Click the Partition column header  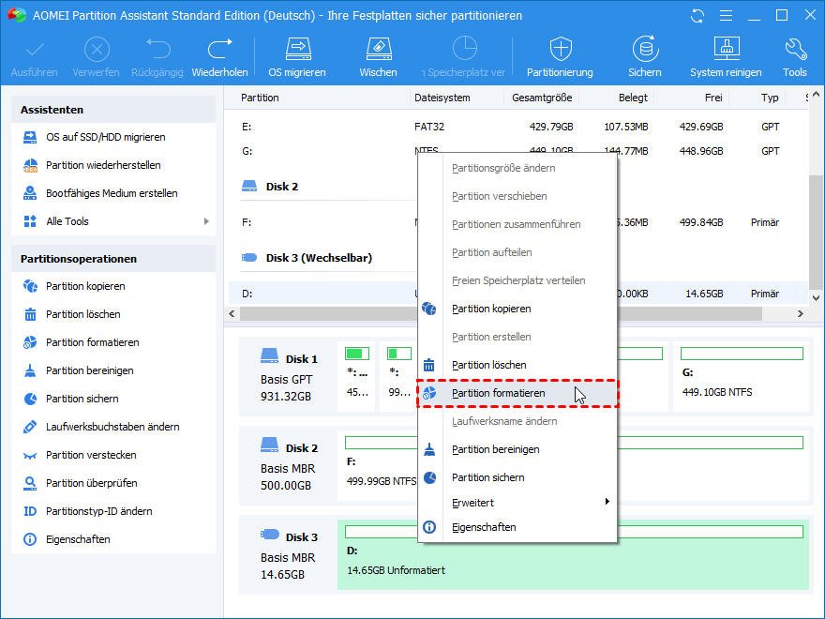(x=260, y=98)
